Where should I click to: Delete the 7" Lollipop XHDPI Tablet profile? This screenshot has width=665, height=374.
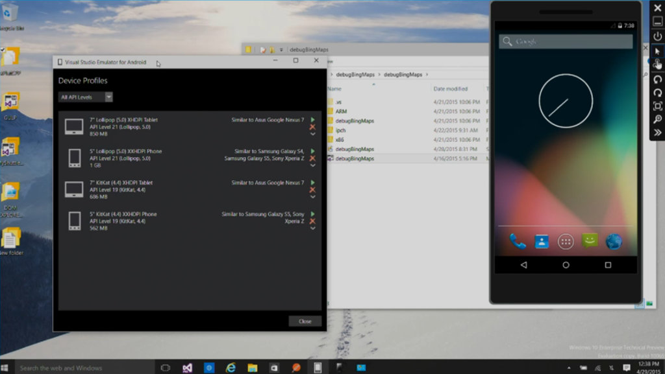[312, 127]
